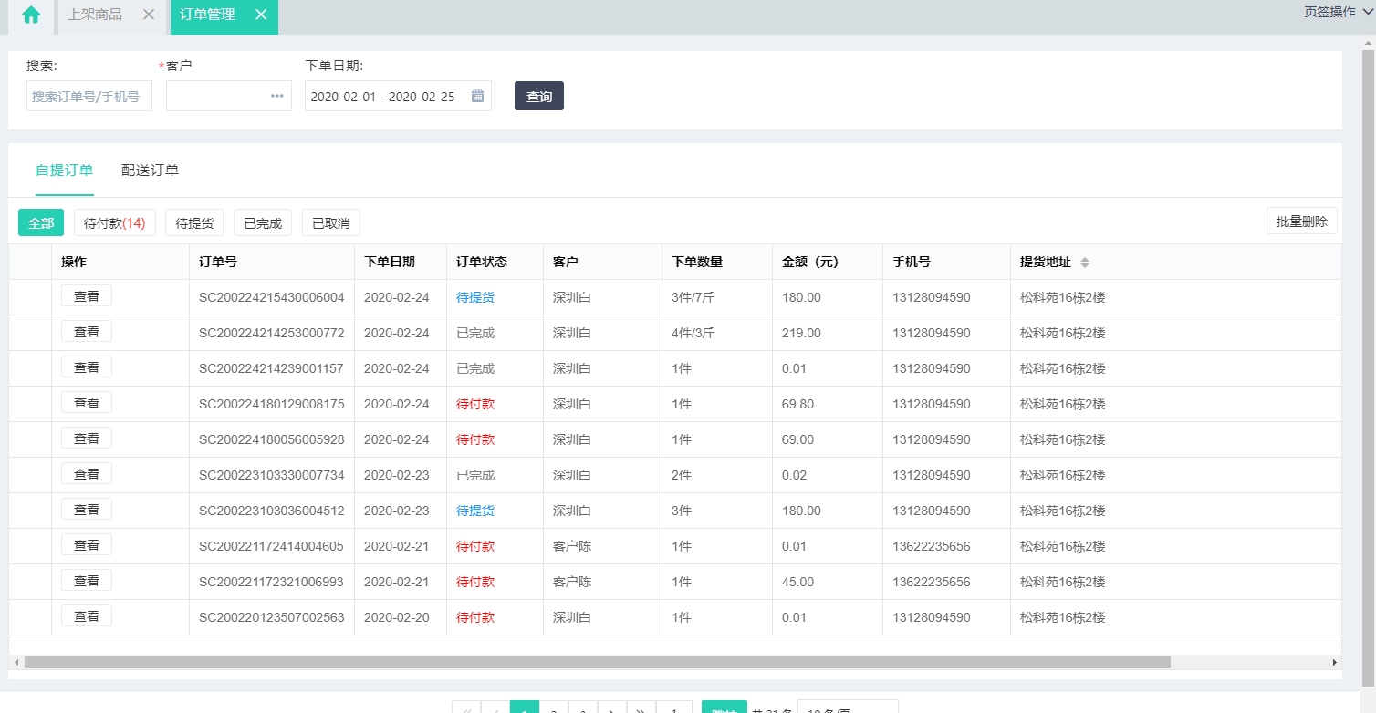1376x713 pixels.
Task: Focus the 搜索订单号/手机号 input
Action: (89, 96)
